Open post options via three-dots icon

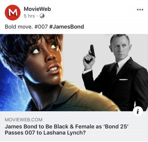[140, 10]
